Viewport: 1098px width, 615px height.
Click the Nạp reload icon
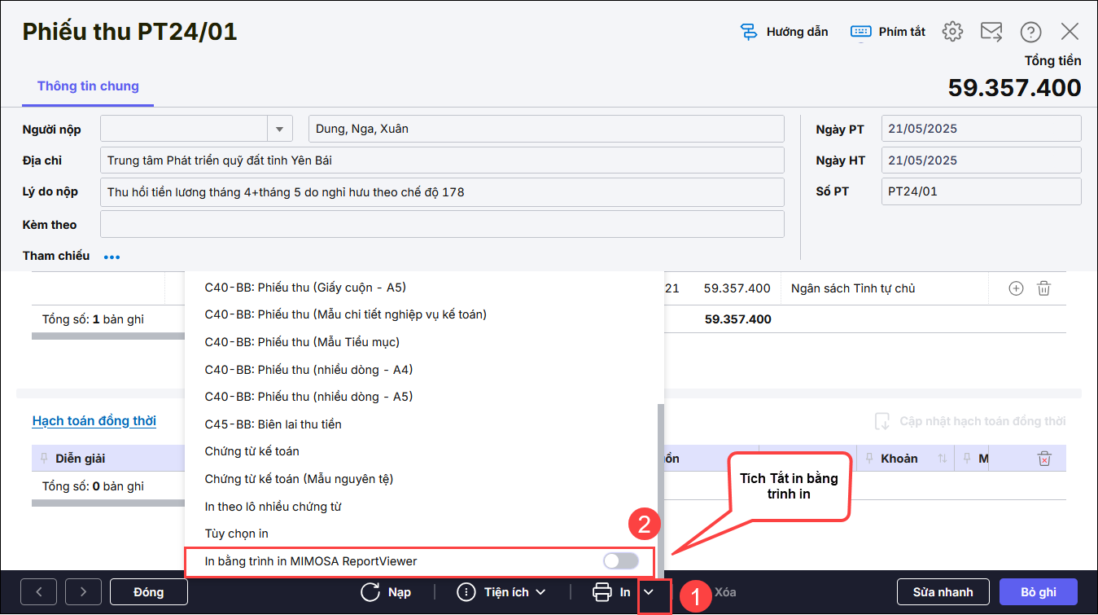click(371, 592)
